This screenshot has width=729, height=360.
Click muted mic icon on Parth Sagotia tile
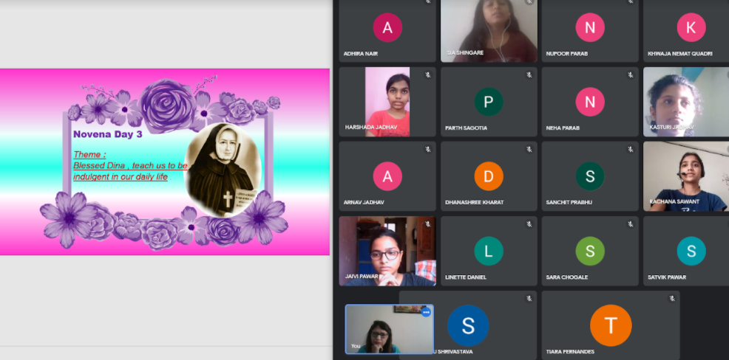(x=529, y=75)
